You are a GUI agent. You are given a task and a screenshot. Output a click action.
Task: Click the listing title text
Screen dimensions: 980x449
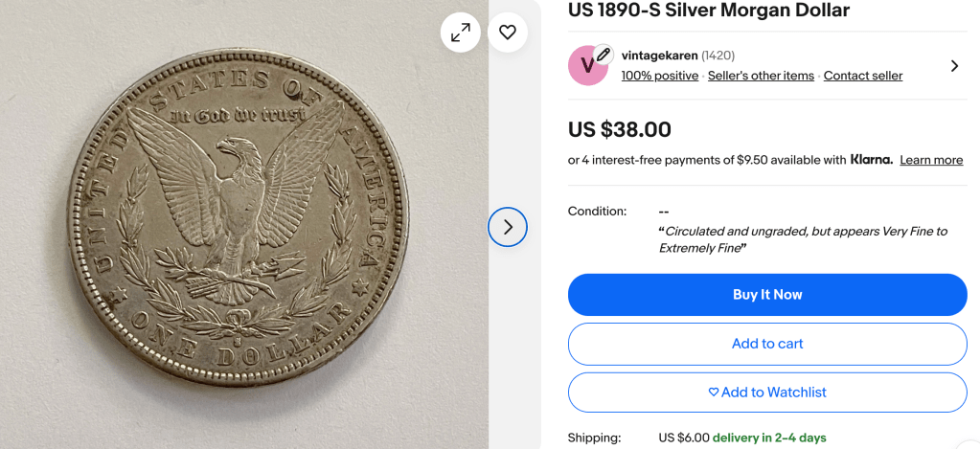tap(708, 11)
